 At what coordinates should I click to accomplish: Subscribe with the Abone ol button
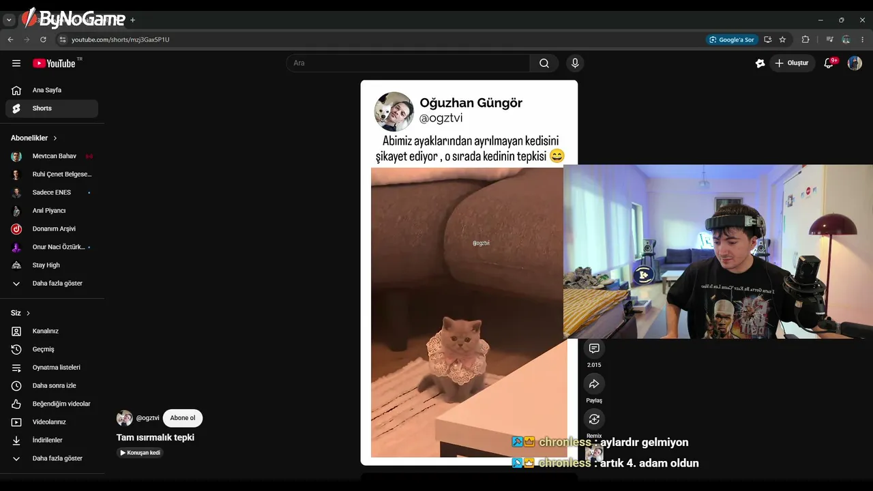coord(183,418)
